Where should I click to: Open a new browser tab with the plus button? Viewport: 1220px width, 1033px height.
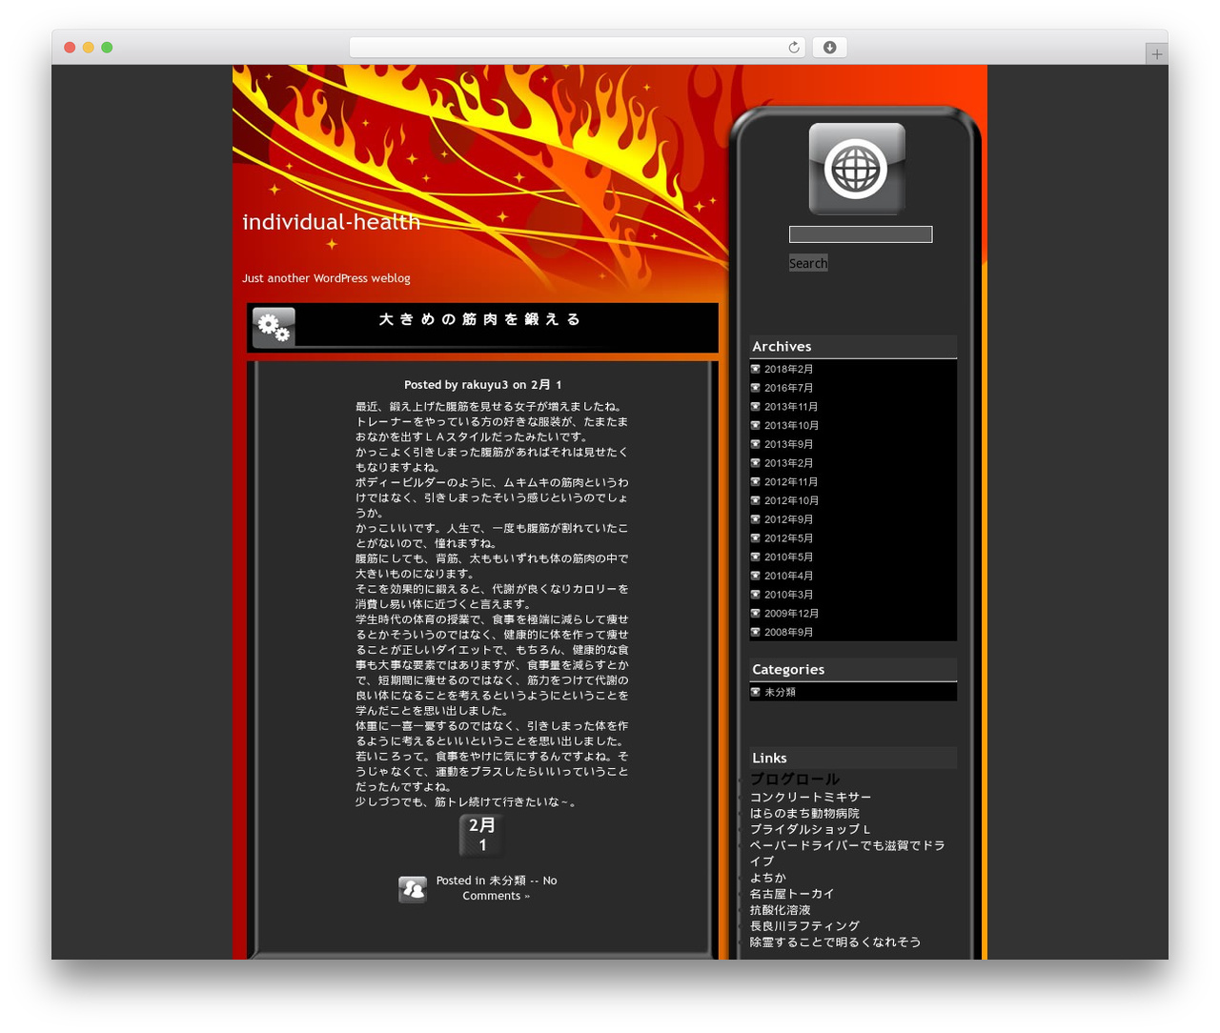point(1157,54)
